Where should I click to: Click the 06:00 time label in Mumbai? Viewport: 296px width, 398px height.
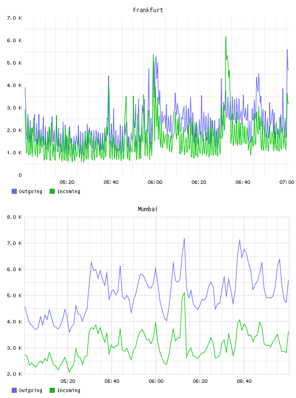(x=156, y=381)
